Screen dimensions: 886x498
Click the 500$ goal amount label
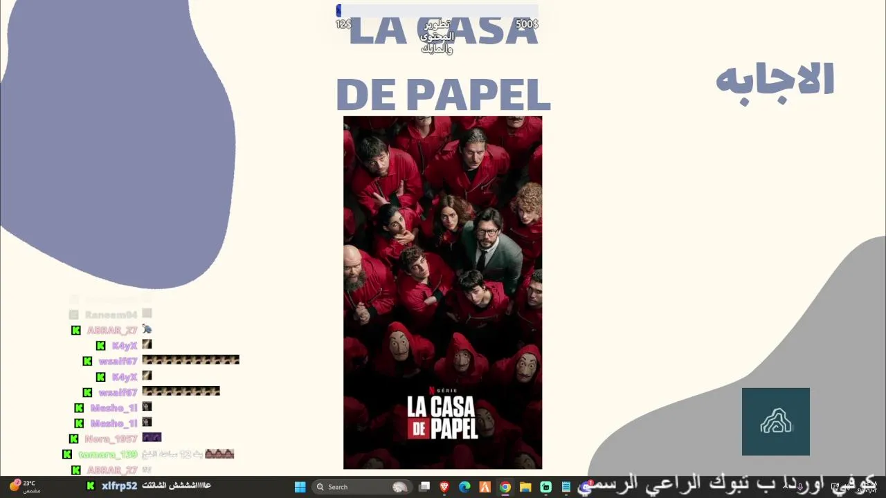[527, 24]
